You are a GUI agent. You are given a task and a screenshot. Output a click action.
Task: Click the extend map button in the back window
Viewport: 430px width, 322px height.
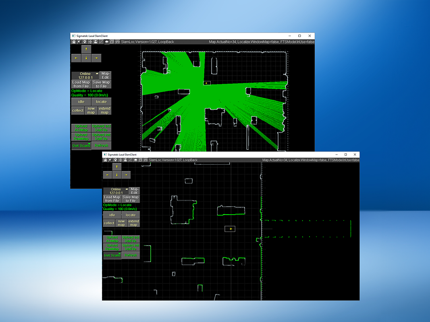[x=104, y=111]
